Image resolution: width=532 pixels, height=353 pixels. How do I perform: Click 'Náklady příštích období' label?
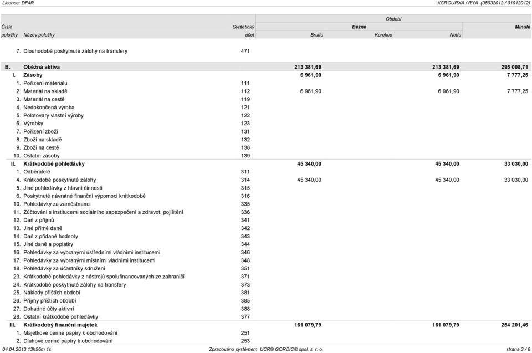click(52, 293)
